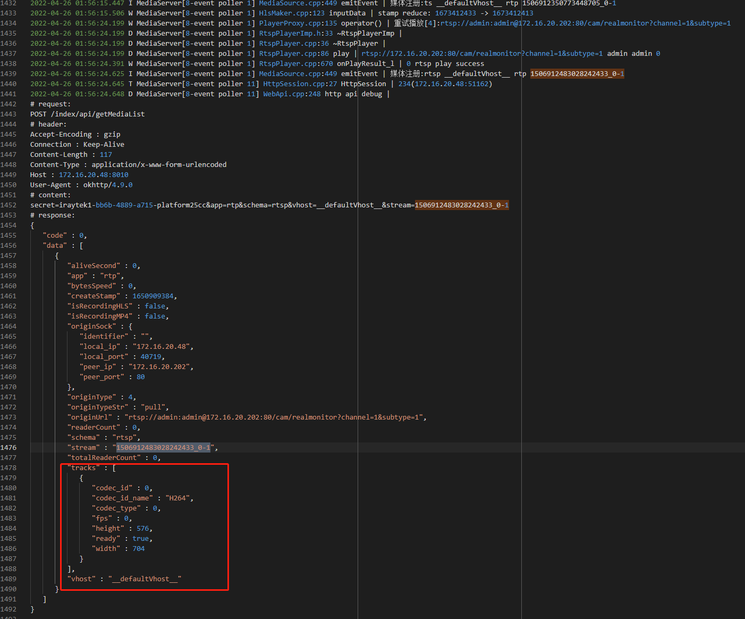Click the peer_port value 80

click(x=141, y=377)
